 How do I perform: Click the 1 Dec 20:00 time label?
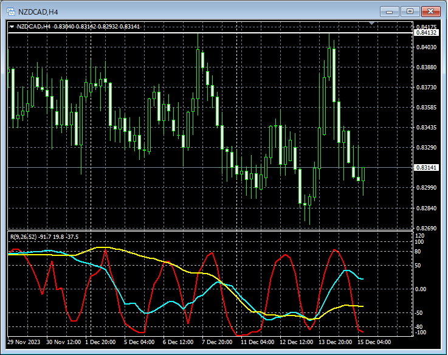(x=100, y=342)
